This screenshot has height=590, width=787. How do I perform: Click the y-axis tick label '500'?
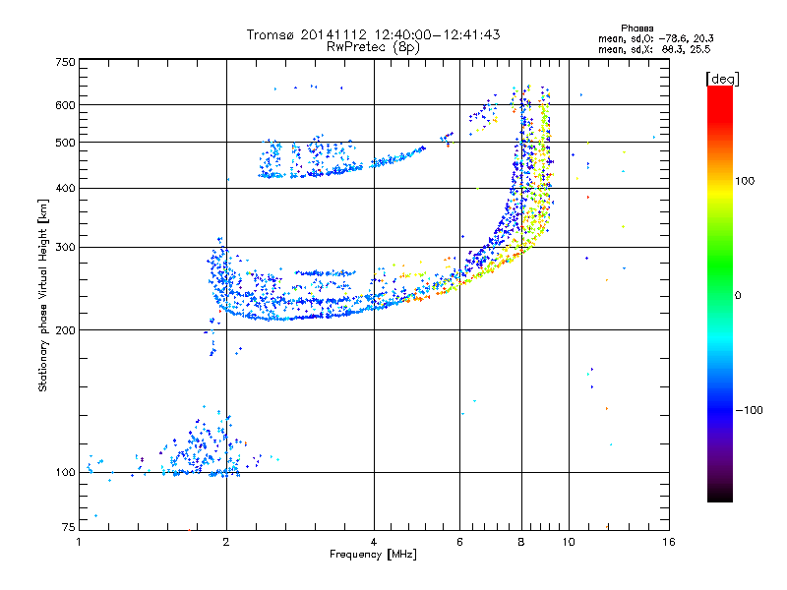tap(66, 143)
